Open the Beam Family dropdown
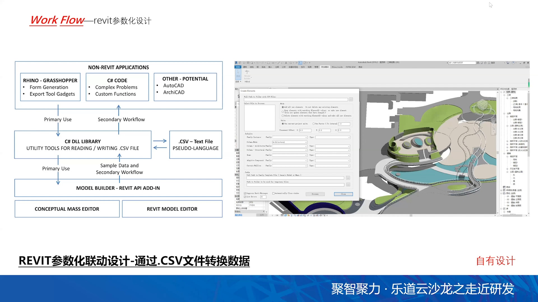The image size is (538, 302). [290, 155]
